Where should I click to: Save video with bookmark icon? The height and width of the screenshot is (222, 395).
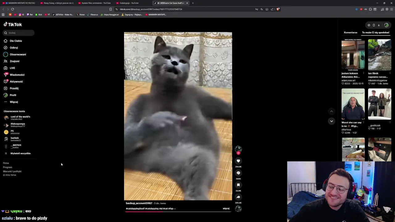click(238, 185)
